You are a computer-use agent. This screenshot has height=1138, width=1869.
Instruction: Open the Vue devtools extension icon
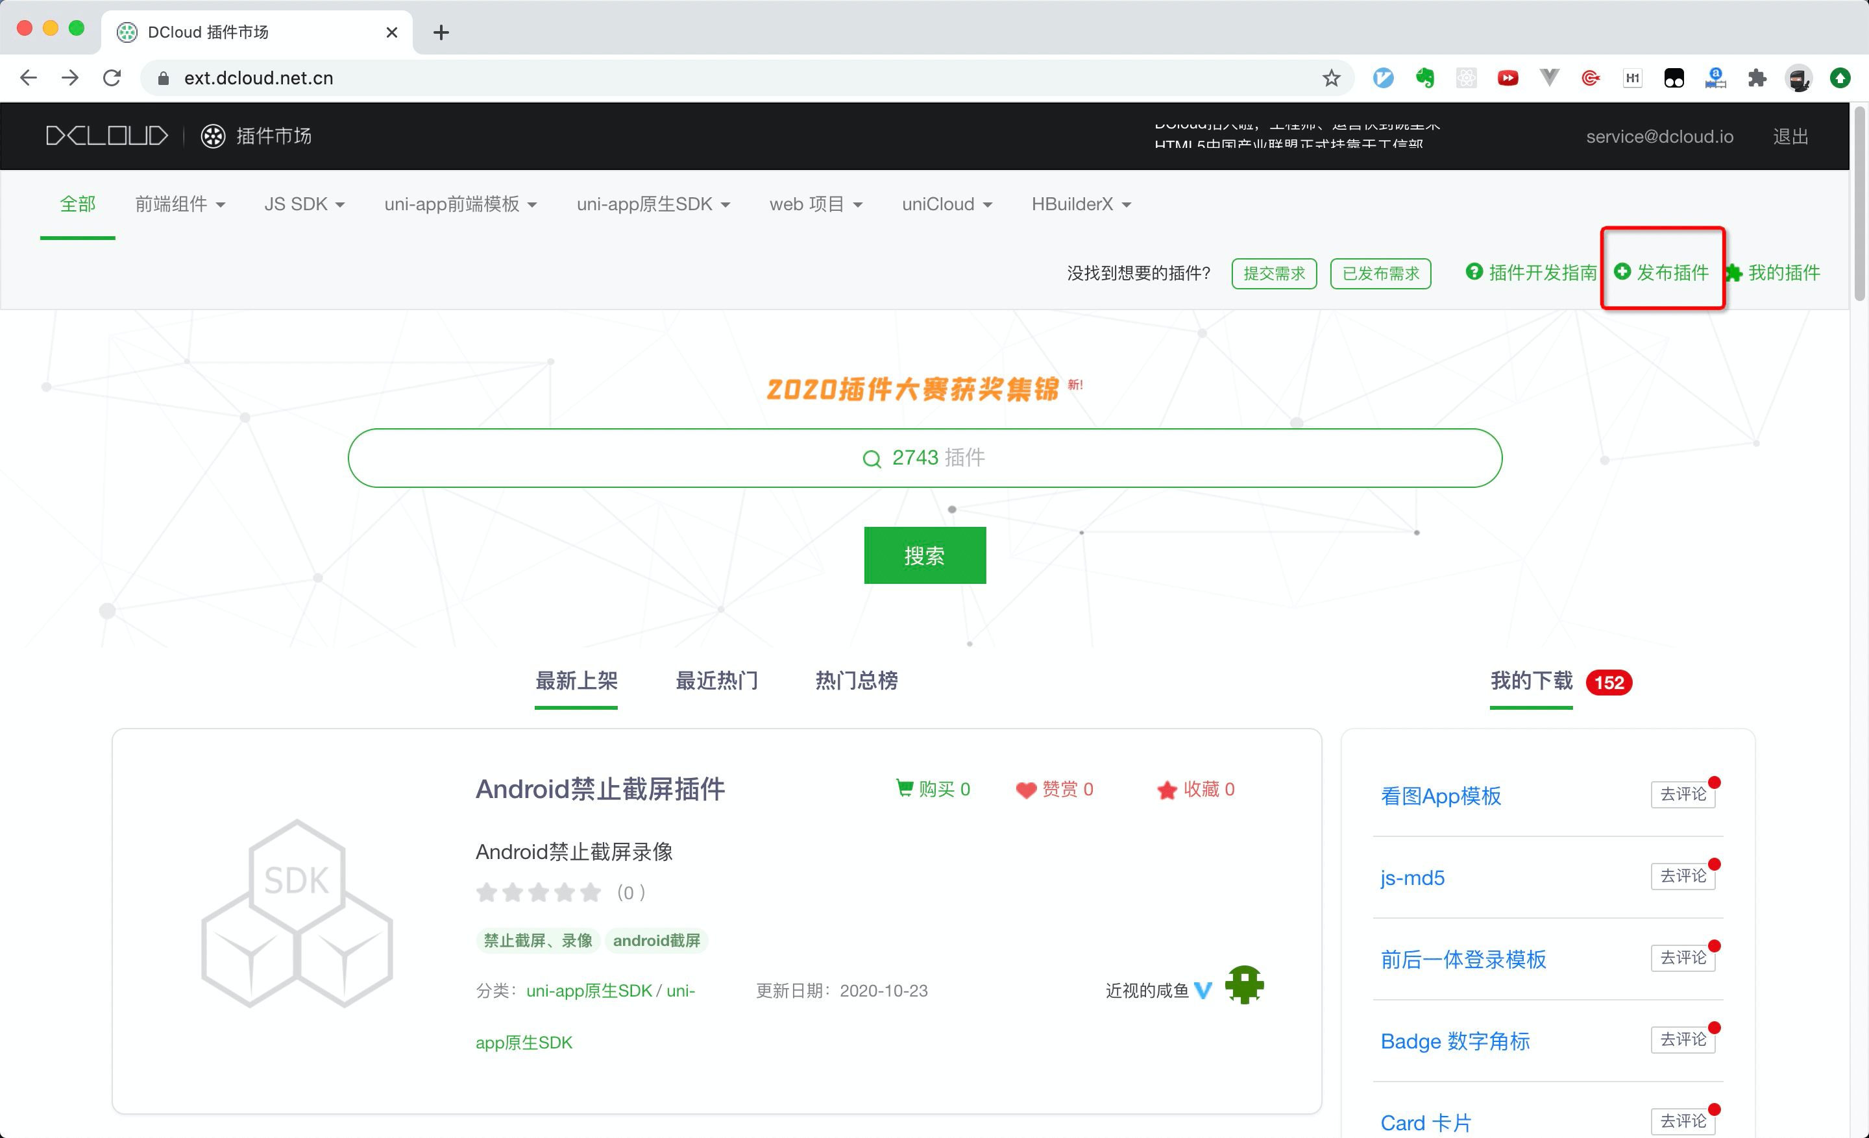click(x=1550, y=78)
